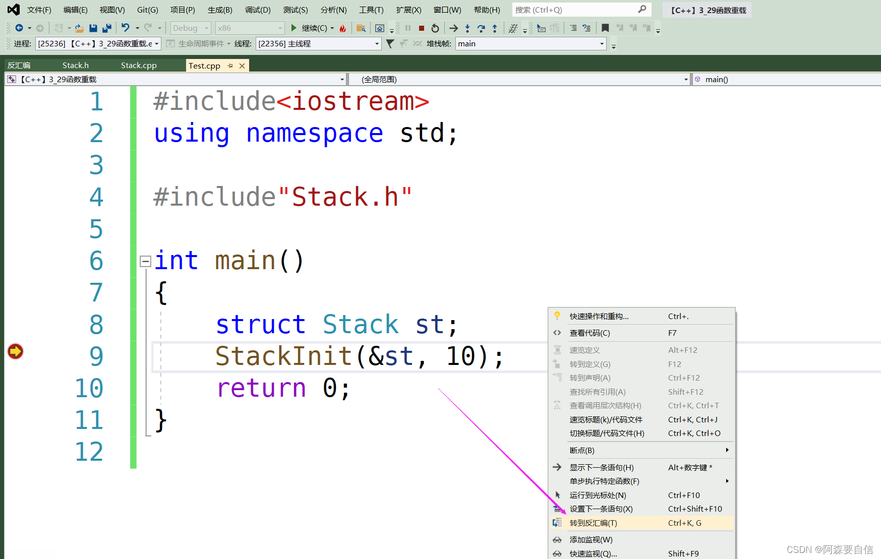
Task: Select Go To Disassembly in context menu
Action: point(641,523)
